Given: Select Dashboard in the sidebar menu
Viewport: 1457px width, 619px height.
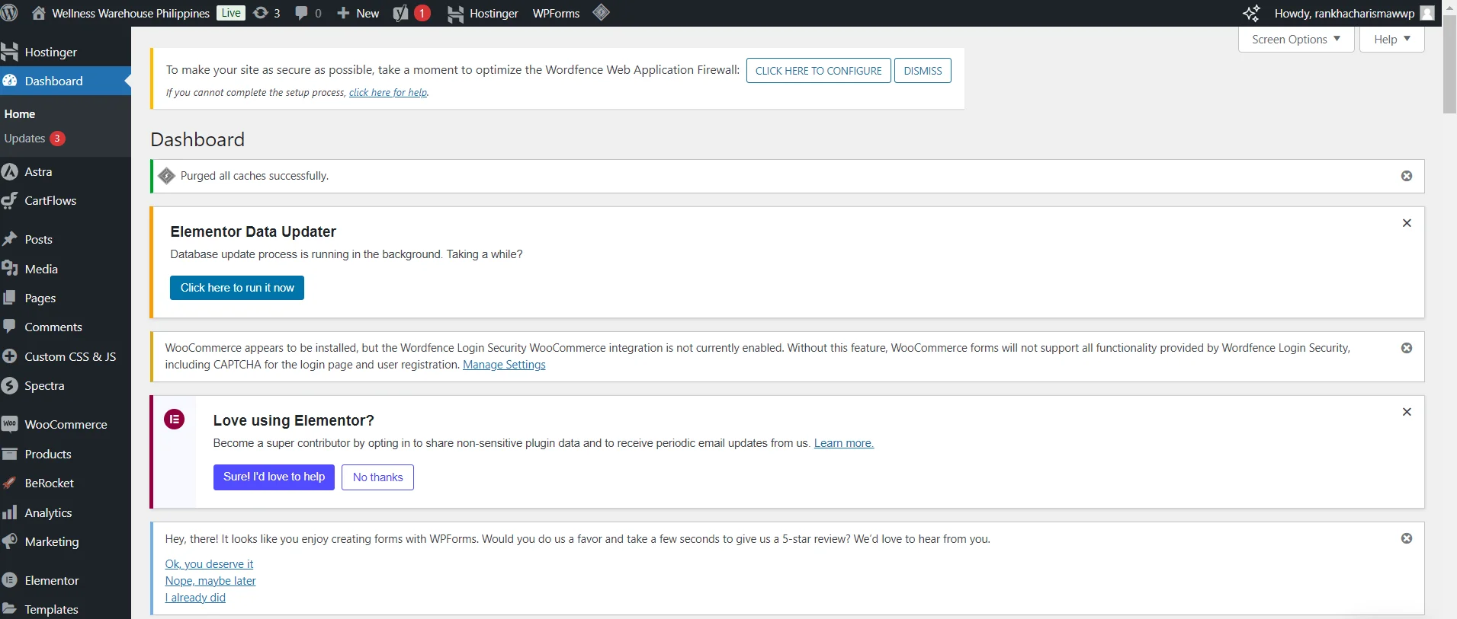Looking at the screenshot, I should pos(66,81).
